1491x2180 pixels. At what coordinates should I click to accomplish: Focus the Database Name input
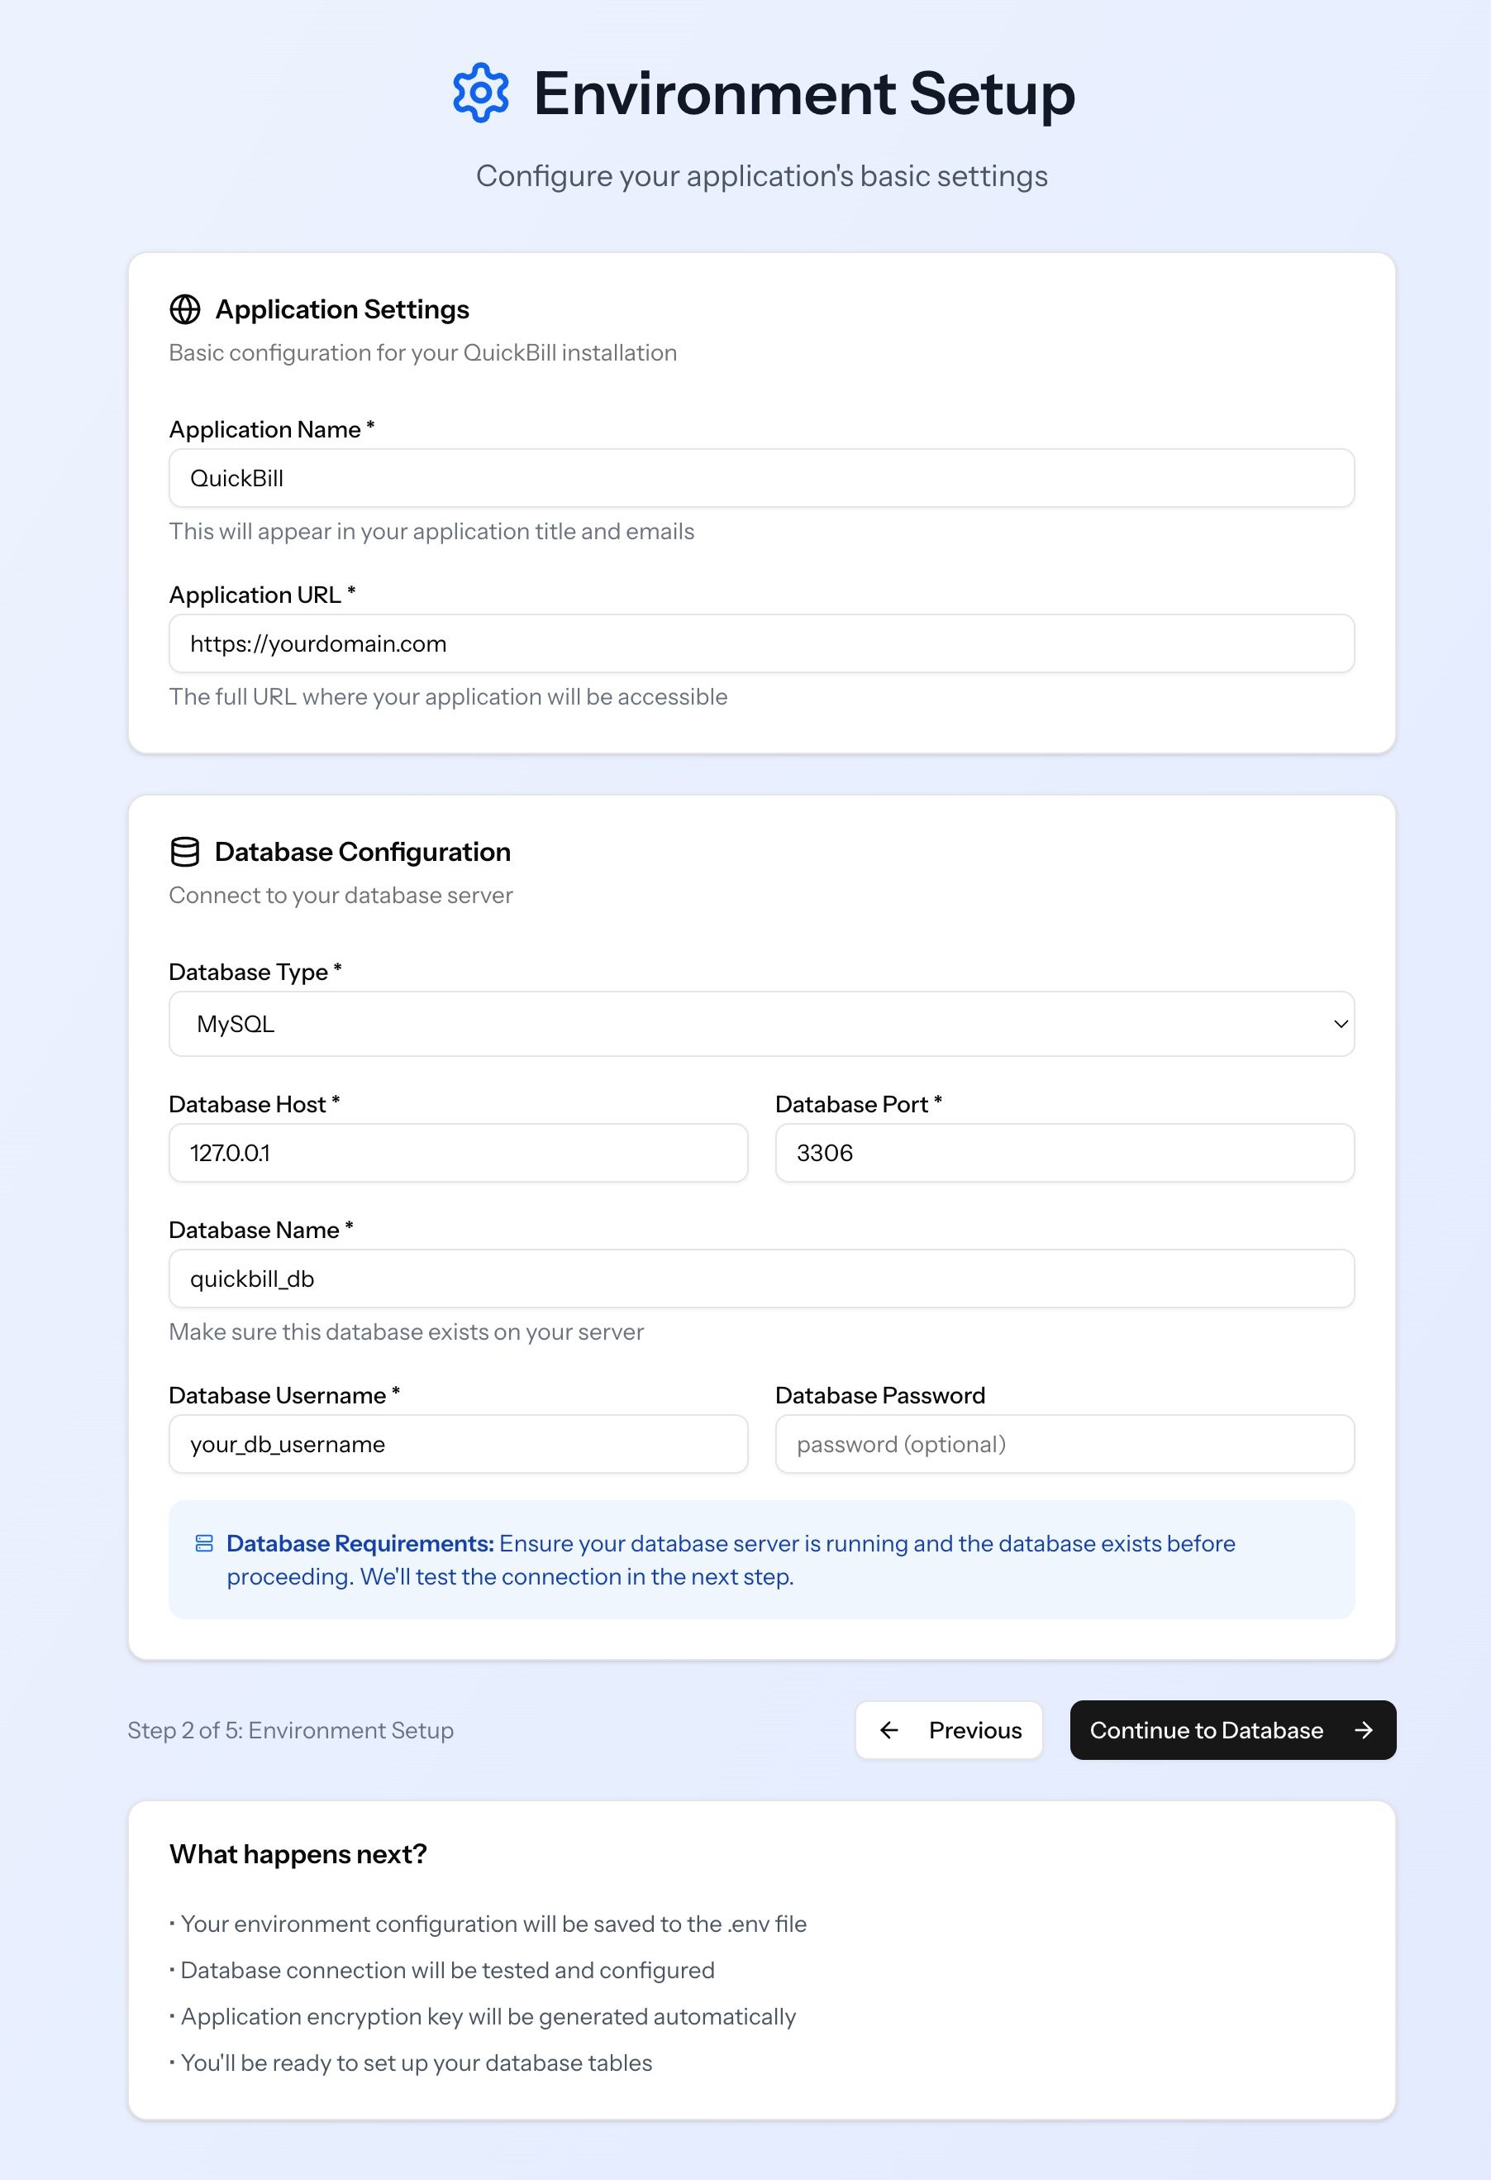point(760,1279)
